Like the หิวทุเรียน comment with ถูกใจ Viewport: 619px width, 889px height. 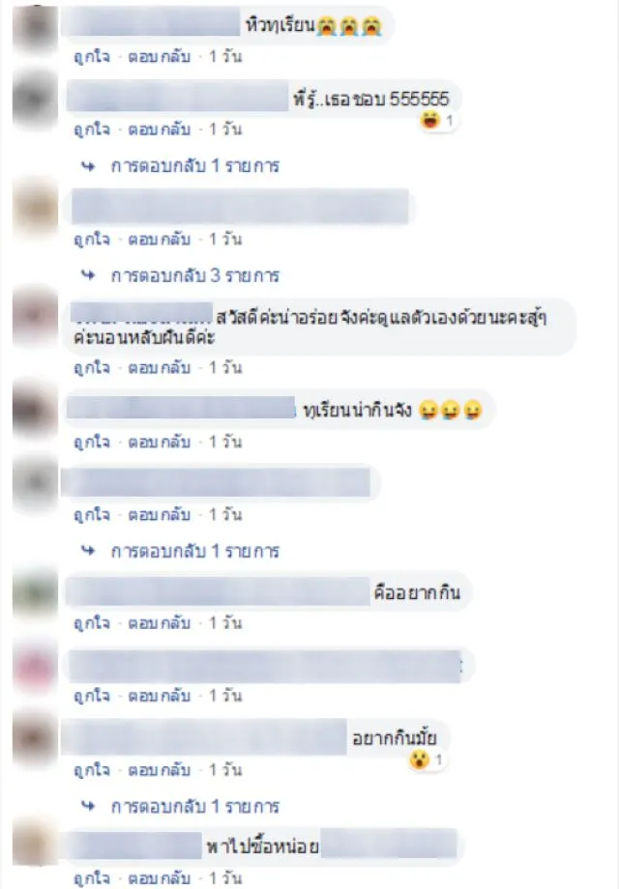pos(92,57)
